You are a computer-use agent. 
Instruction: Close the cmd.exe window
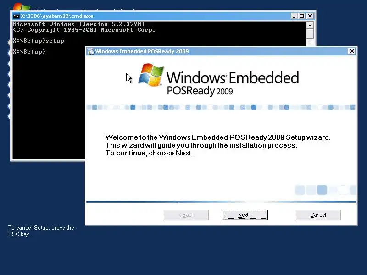tap(310, 16)
